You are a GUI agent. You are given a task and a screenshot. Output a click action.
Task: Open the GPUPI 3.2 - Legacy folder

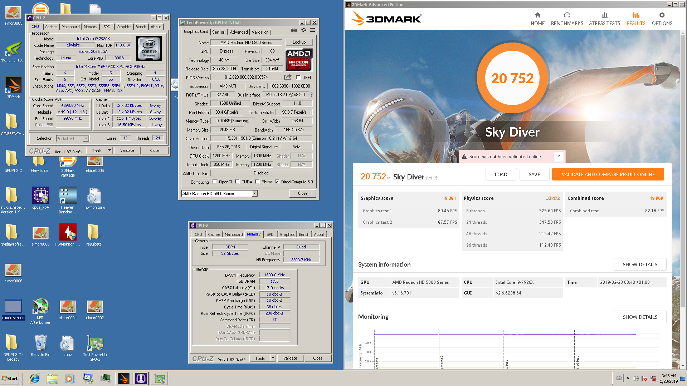click(13, 348)
